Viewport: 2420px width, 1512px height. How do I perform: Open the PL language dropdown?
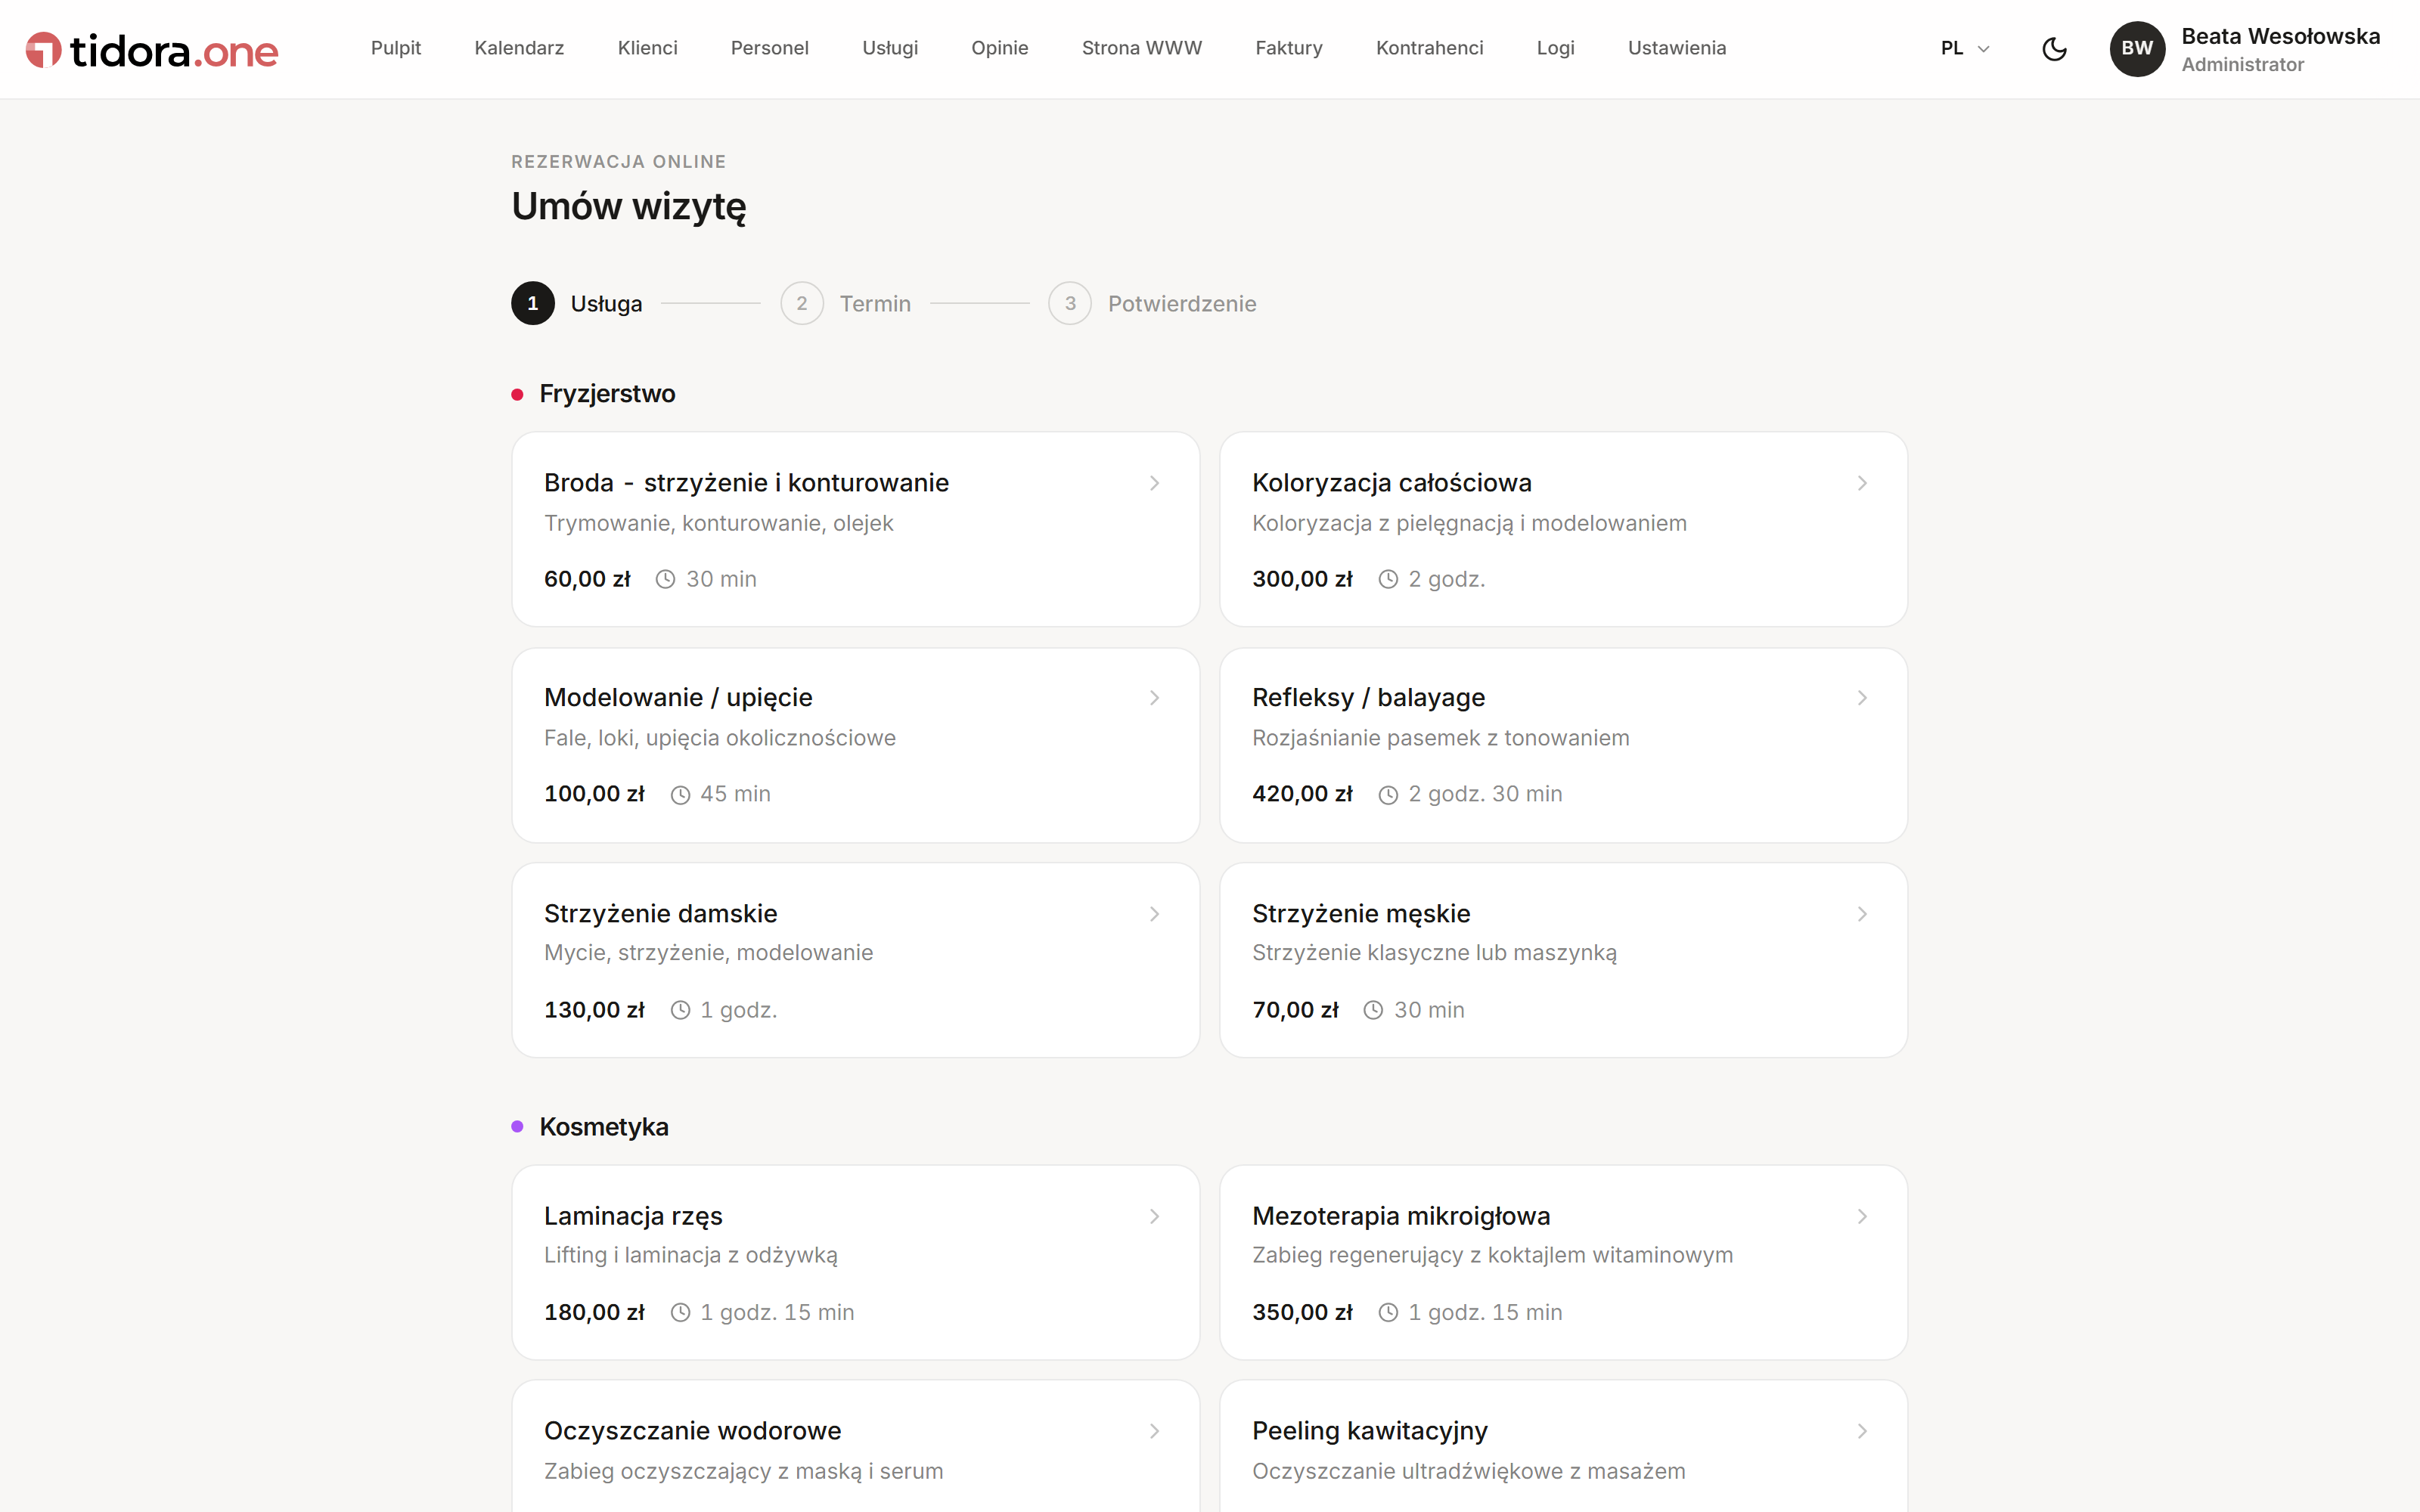[x=1965, y=48]
